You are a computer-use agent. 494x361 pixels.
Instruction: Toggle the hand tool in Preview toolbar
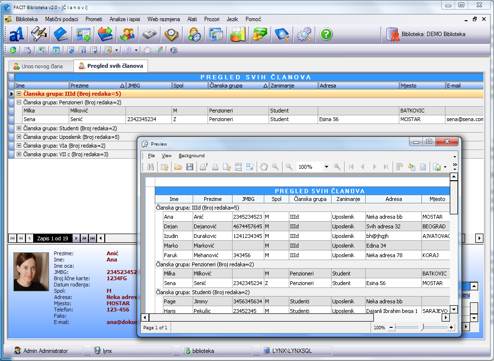click(x=263, y=167)
